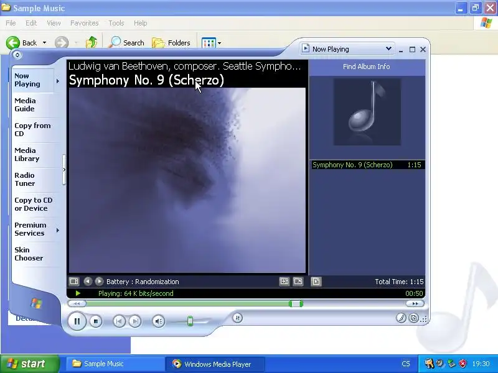Open the View menu in Sample Music
The image size is (498, 373).
54,23
